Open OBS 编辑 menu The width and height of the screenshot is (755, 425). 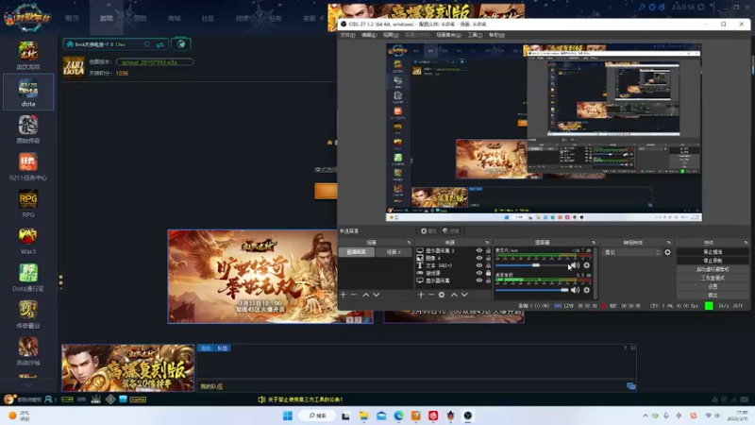click(x=369, y=35)
